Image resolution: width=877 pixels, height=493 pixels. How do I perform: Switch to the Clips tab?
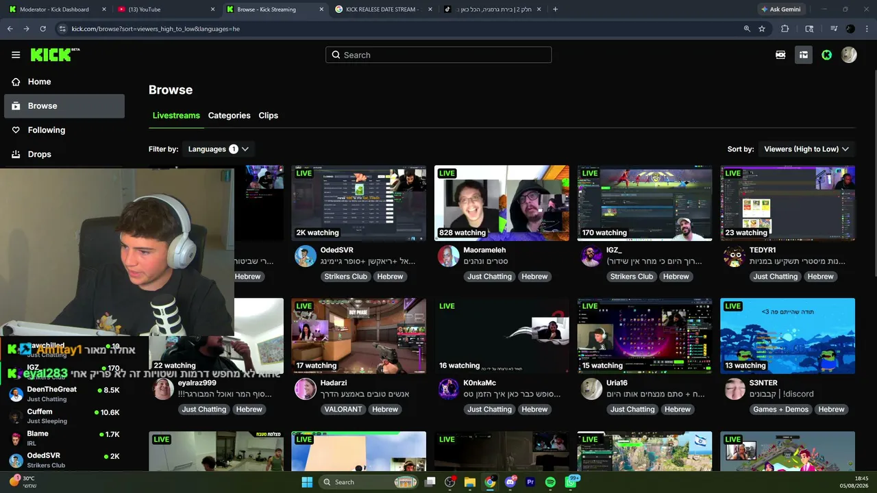(x=268, y=116)
